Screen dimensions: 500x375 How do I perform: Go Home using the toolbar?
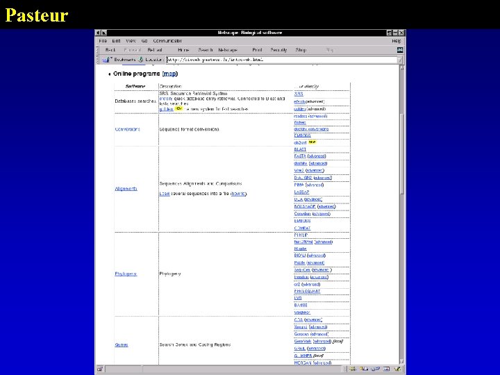(183, 50)
